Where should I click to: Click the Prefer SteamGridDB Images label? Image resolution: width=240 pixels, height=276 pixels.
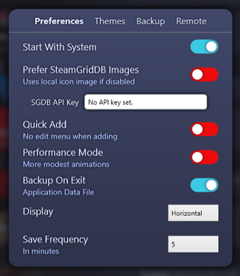pyautogui.click(x=81, y=70)
